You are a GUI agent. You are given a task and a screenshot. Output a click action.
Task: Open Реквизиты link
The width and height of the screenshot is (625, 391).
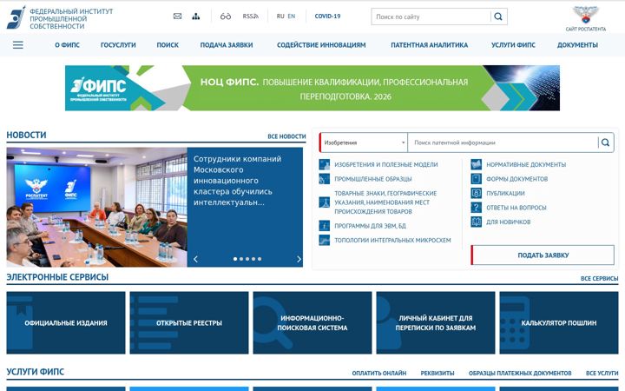click(x=437, y=373)
